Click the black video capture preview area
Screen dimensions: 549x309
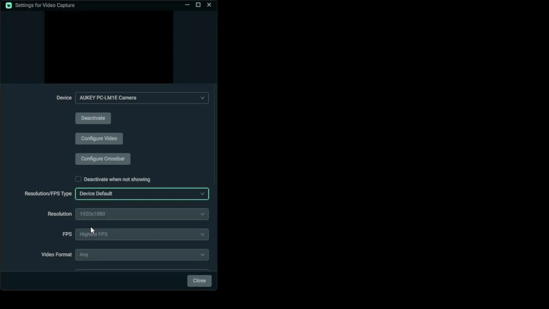[x=109, y=47]
